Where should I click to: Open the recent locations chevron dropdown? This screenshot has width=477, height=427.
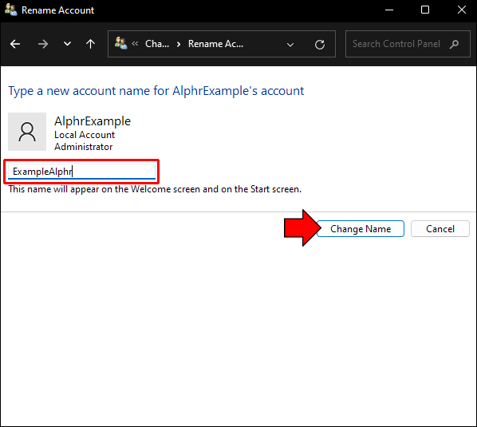[67, 44]
